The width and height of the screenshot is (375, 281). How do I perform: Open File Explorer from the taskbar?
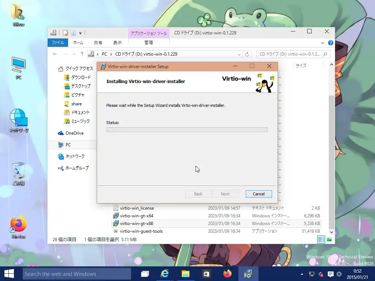point(185,274)
